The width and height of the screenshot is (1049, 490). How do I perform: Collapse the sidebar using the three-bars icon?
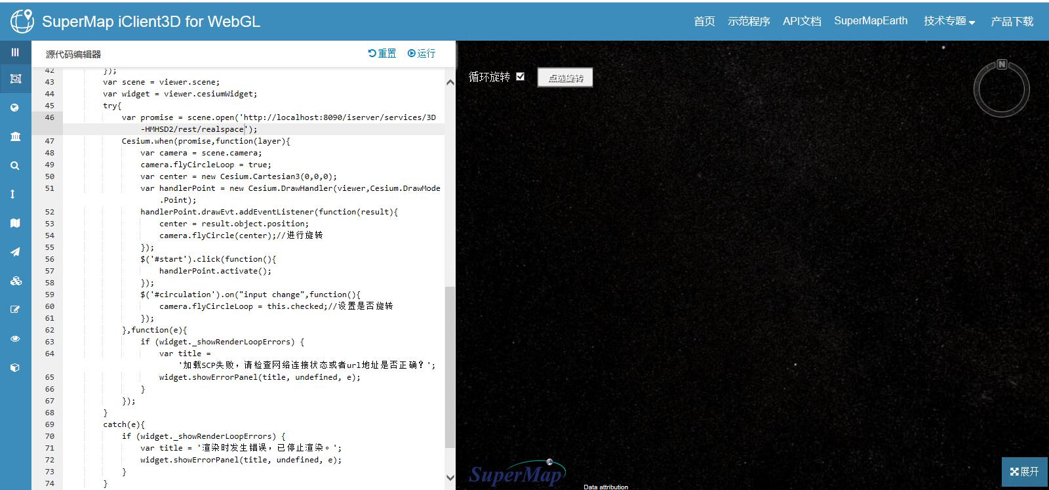[x=15, y=52]
